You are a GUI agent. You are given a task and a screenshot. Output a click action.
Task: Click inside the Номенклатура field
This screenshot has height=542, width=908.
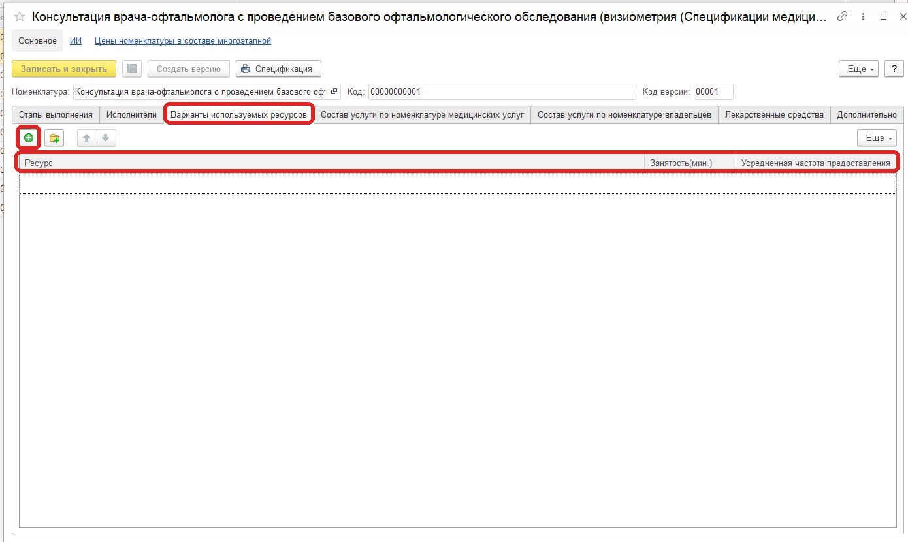200,92
